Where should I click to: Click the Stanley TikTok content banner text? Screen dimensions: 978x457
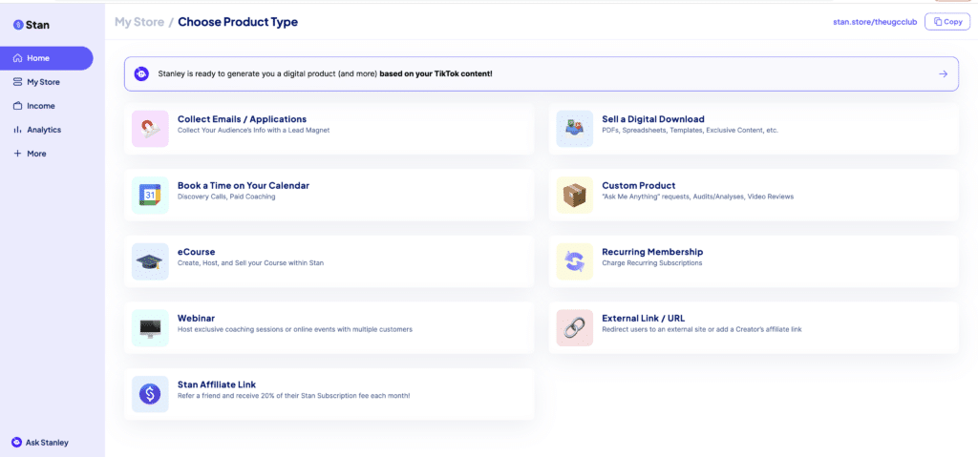[325, 73]
